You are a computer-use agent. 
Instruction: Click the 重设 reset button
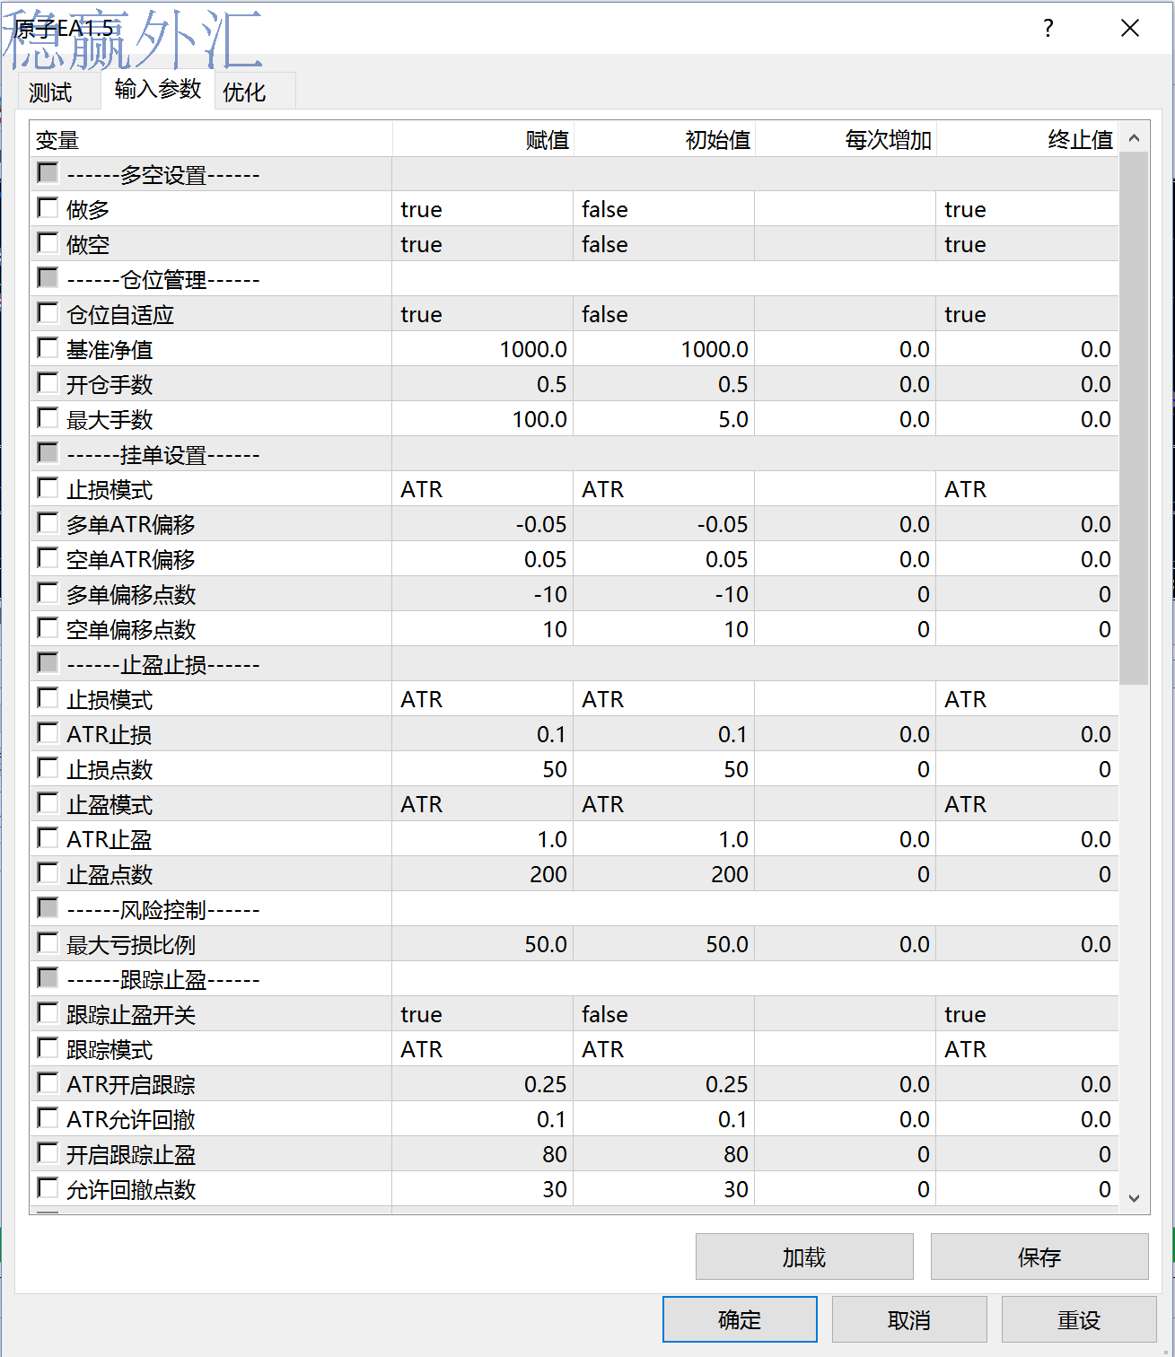tap(1079, 1319)
